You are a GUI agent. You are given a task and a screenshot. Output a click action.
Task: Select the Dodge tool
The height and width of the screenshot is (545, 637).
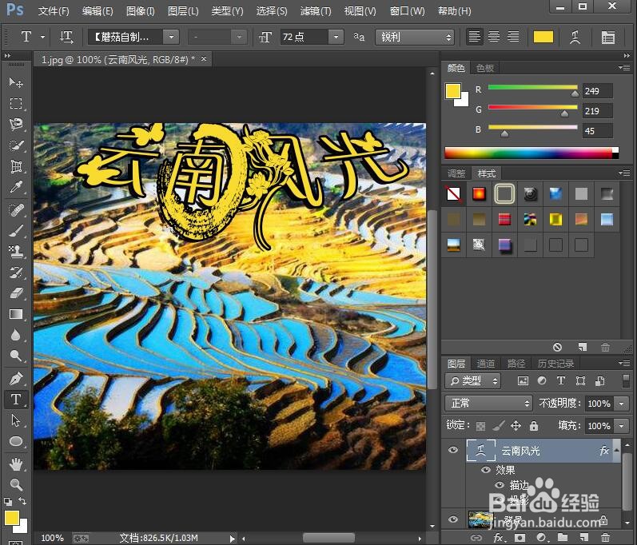16,356
